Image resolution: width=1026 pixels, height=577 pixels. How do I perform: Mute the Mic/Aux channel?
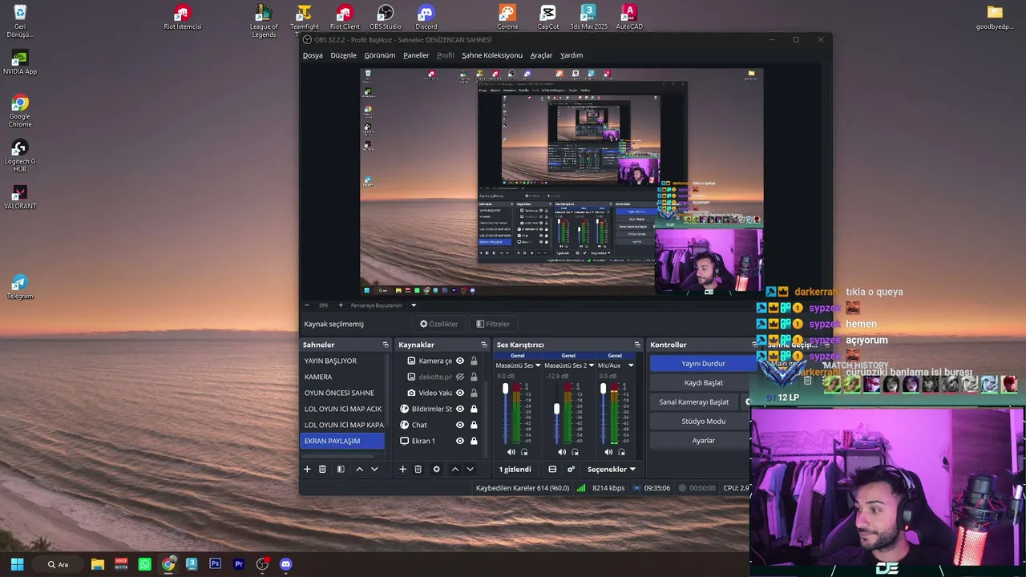[608, 452]
